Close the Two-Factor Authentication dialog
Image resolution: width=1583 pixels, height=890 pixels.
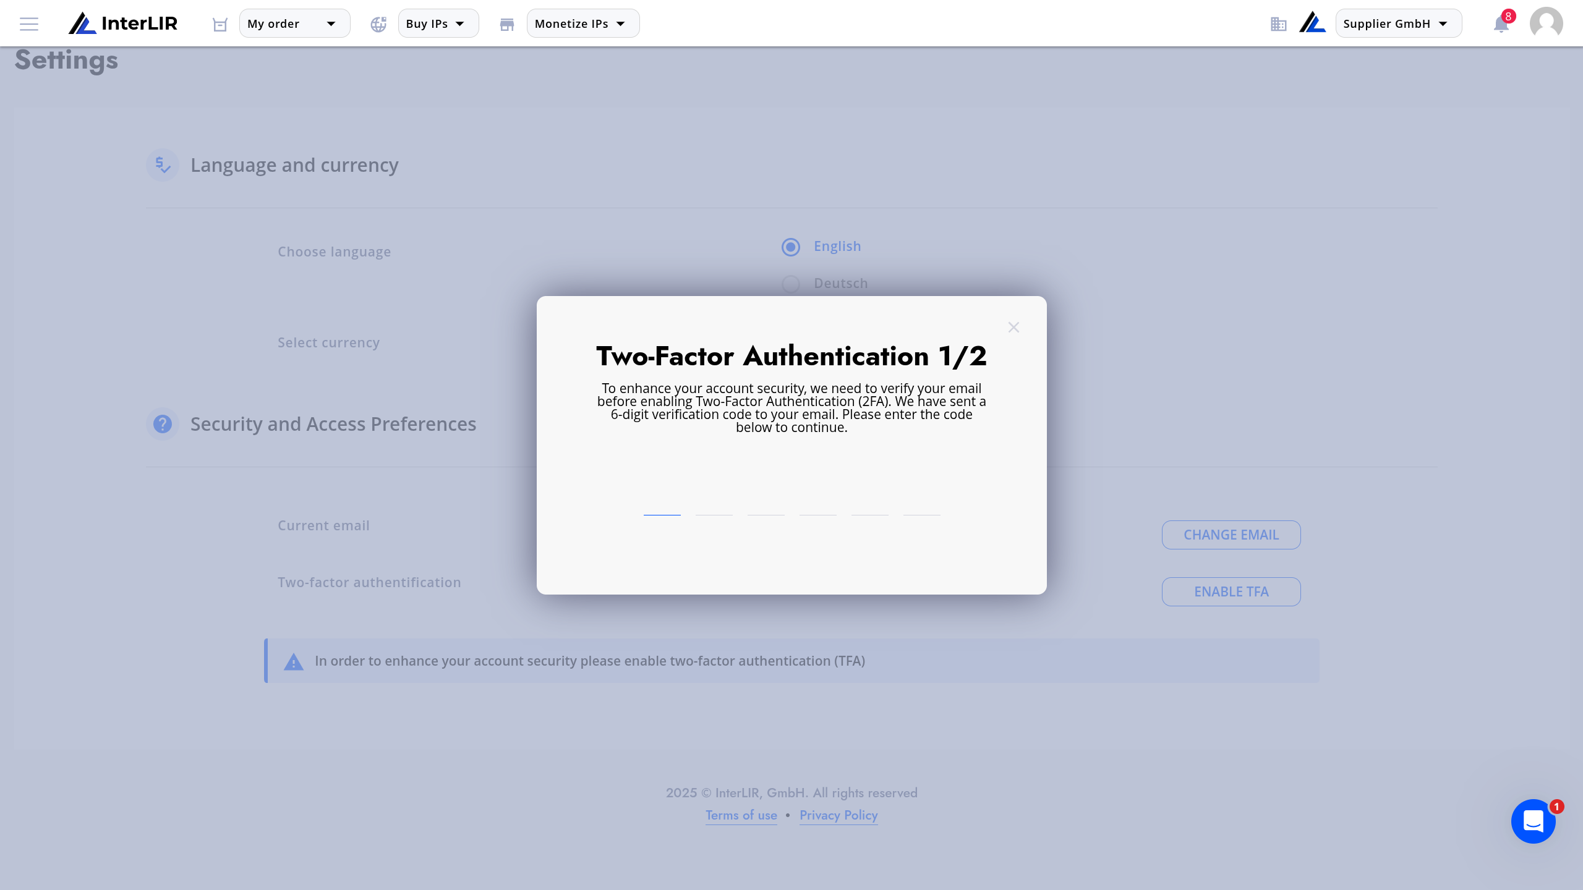[x=1013, y=328]
